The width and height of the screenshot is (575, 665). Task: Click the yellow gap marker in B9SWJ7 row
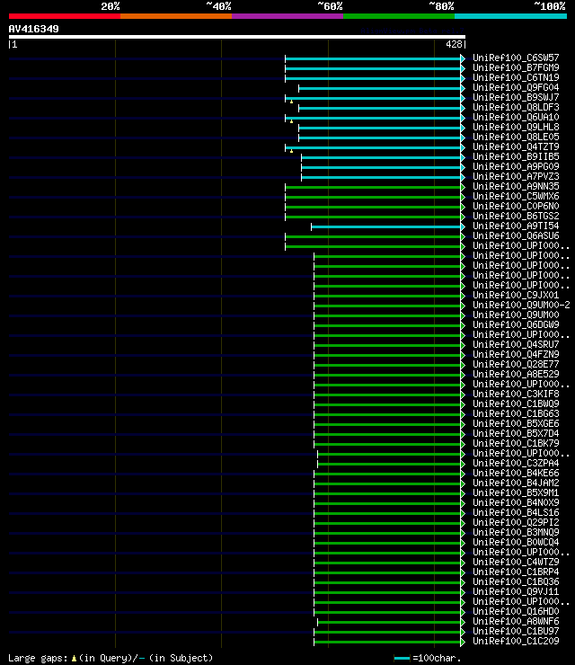point(291,102)
